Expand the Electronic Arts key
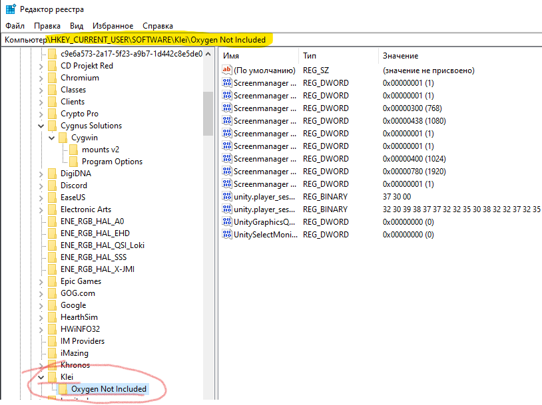Screen dimensions: 542x405 (x=41, y=210)
